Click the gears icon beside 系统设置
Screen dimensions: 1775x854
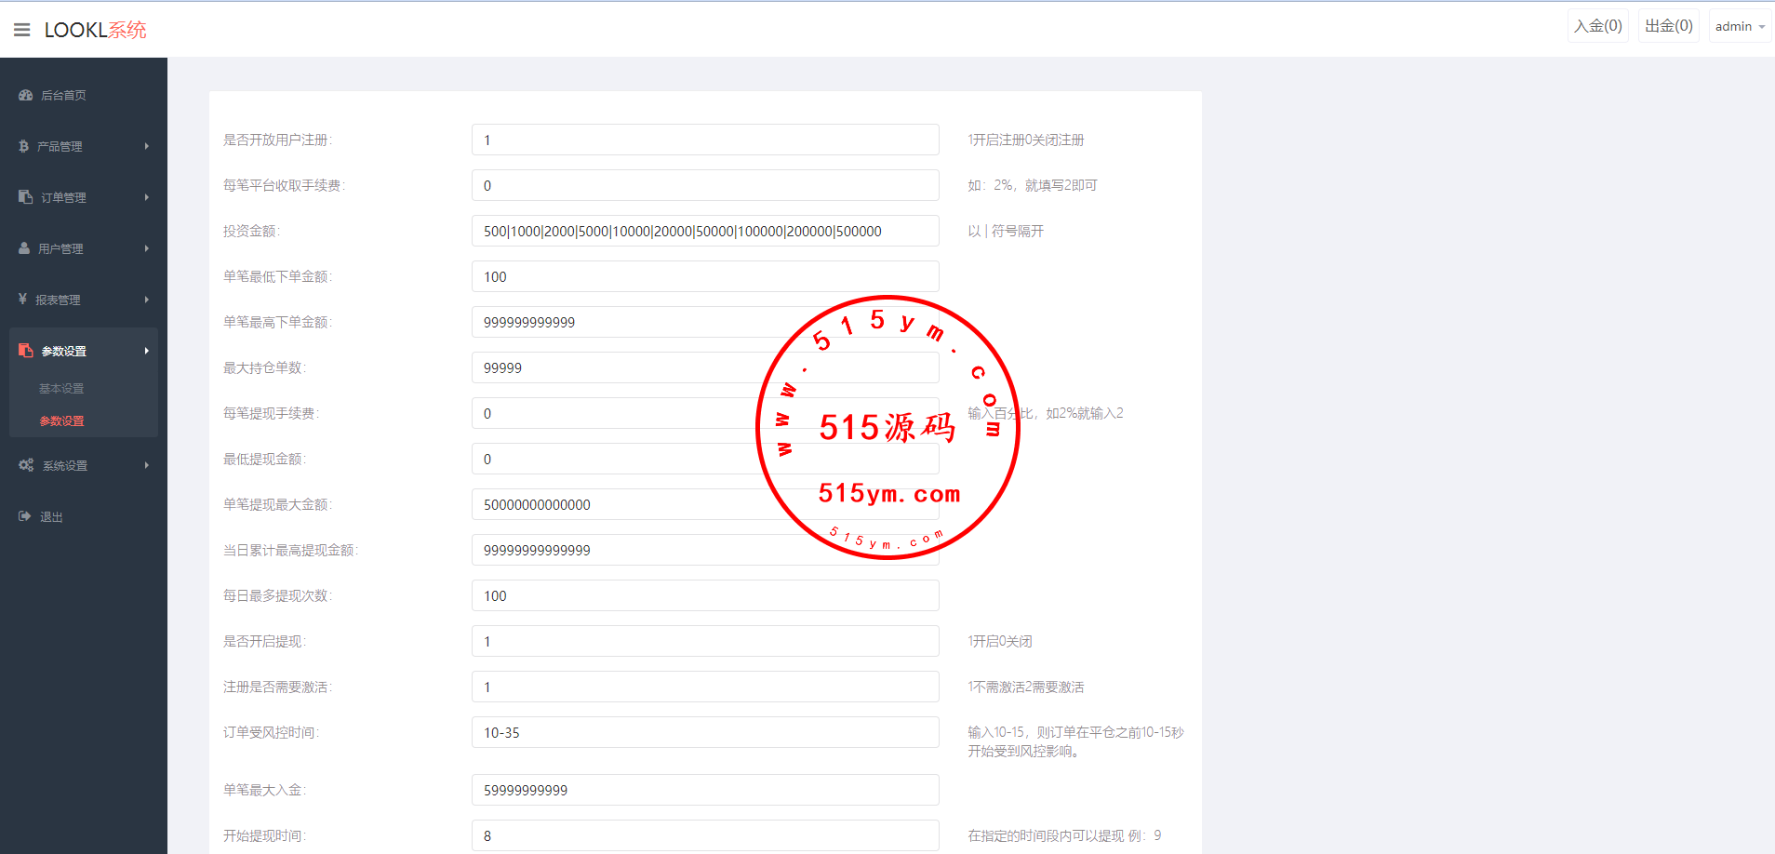click(26, 465)
